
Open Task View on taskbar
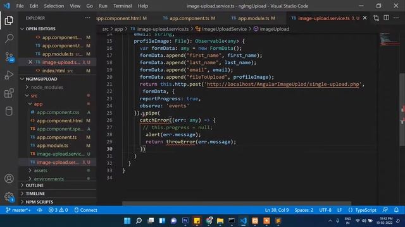tap(151, 221)
